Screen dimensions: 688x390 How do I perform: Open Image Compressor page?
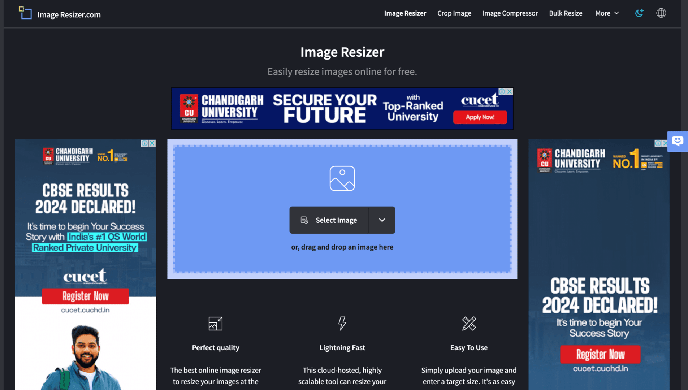(x=510, y=13)
